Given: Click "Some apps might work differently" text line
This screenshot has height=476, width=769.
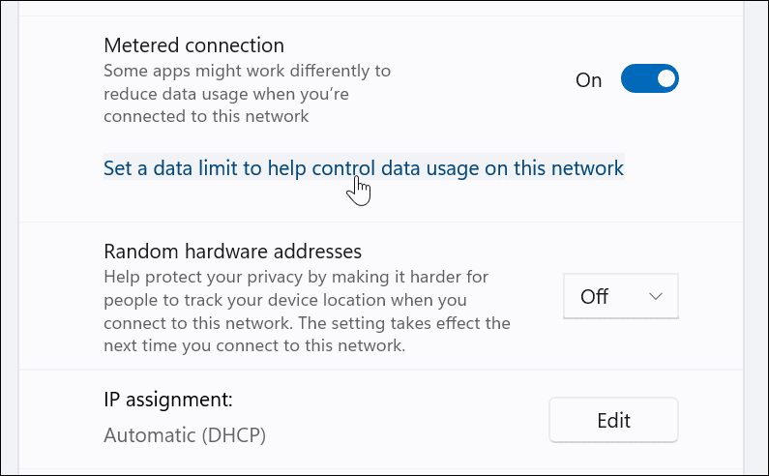Looking at the screenshot, I should click(x=250, y=71).
